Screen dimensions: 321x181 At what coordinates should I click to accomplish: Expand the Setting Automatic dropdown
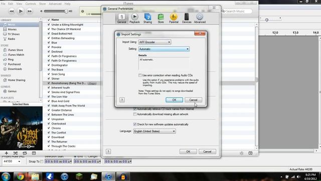click(x=164, y=49)
